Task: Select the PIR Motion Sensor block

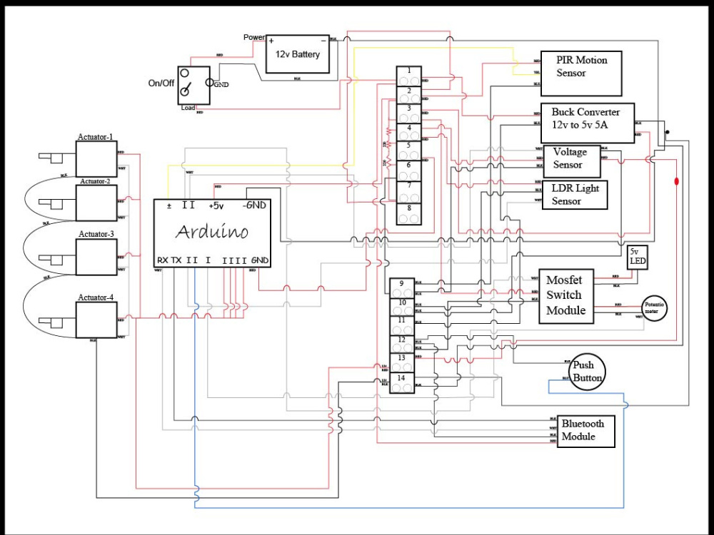Action: (x=581, y=73)
